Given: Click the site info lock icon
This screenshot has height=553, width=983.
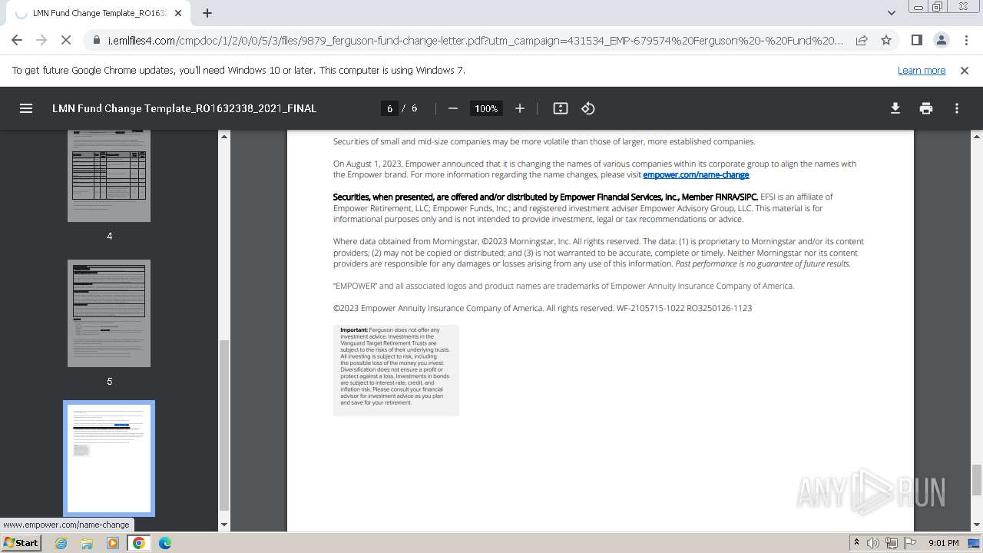Looking at the screenshot, I should click(97, 40).
